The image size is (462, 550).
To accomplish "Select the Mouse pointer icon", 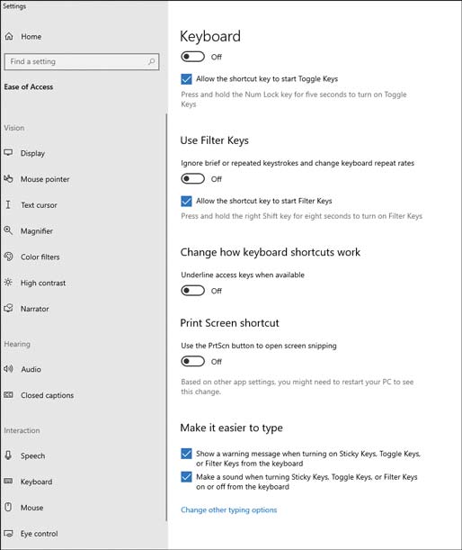I will coord(8,178).
